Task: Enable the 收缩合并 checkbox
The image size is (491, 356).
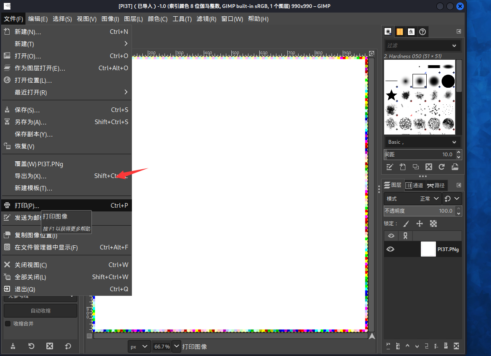Action: 8,323
